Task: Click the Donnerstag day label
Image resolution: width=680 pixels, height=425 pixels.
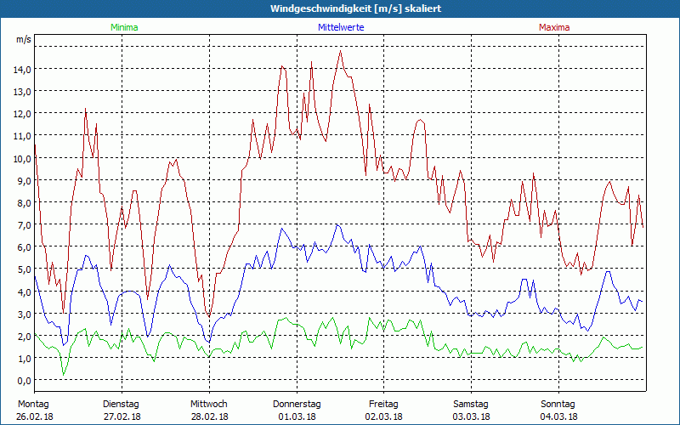Action: click(297, 405)
